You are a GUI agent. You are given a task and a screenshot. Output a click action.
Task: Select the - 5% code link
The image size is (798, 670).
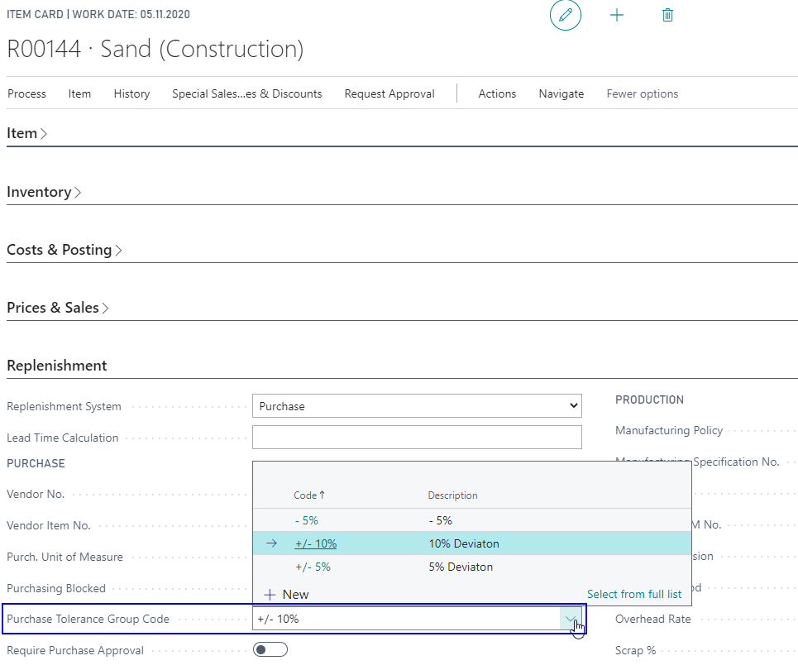[306, 520]
